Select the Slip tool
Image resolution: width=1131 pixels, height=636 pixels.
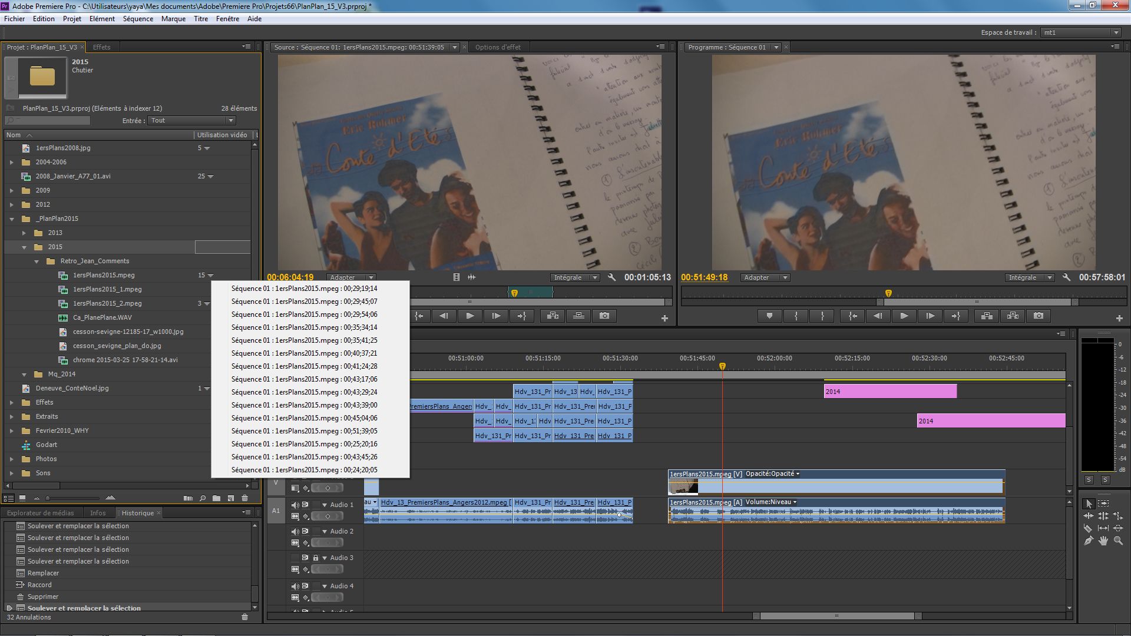(x=1103, y=528)
